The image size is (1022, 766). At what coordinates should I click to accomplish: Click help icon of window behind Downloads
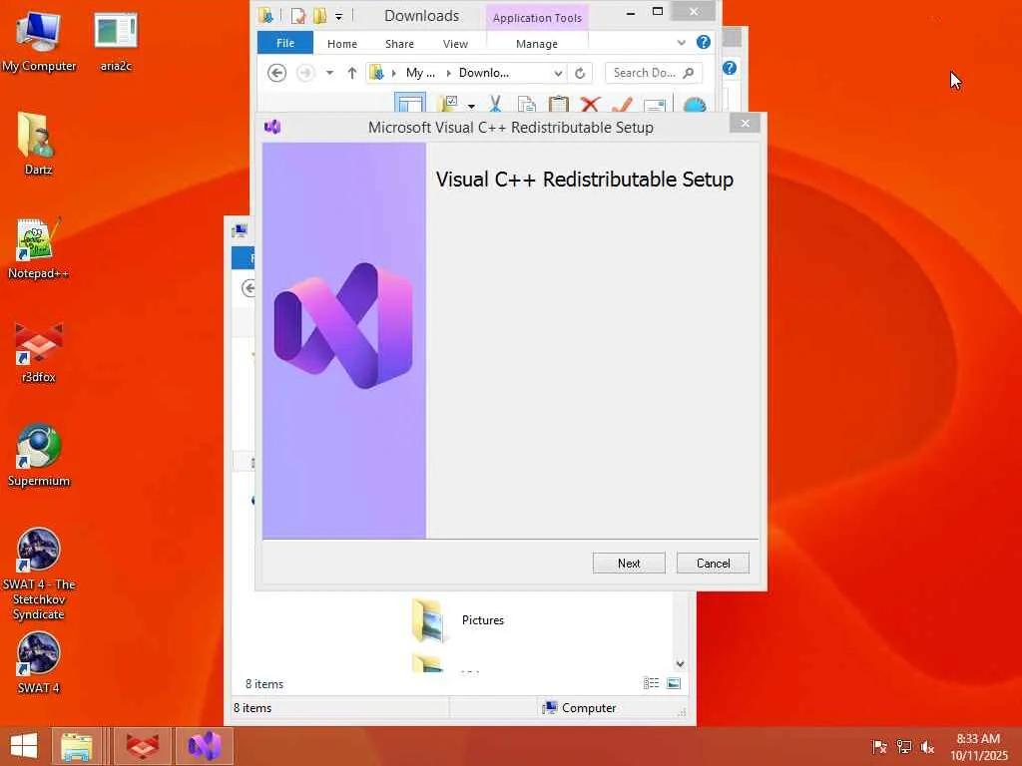tap(730, 68)
